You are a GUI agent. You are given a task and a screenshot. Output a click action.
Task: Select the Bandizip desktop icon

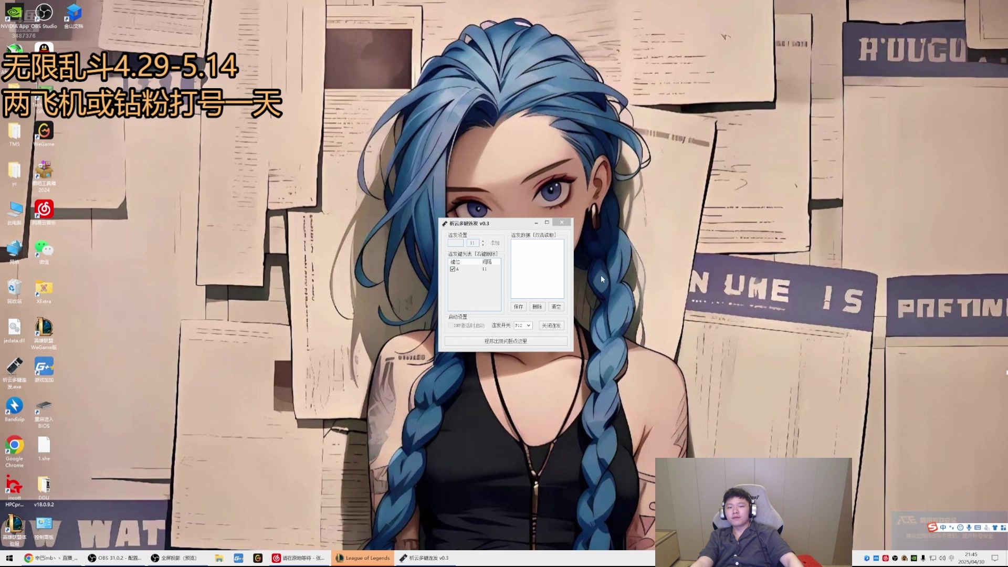[x=14, y=406]
